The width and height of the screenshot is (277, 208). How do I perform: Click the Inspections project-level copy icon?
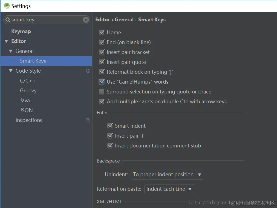coord(88,120)
